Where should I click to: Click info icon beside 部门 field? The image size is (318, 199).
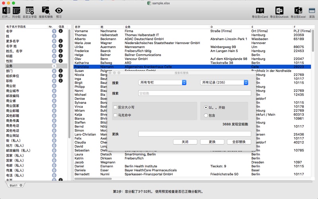pos(60,71)
